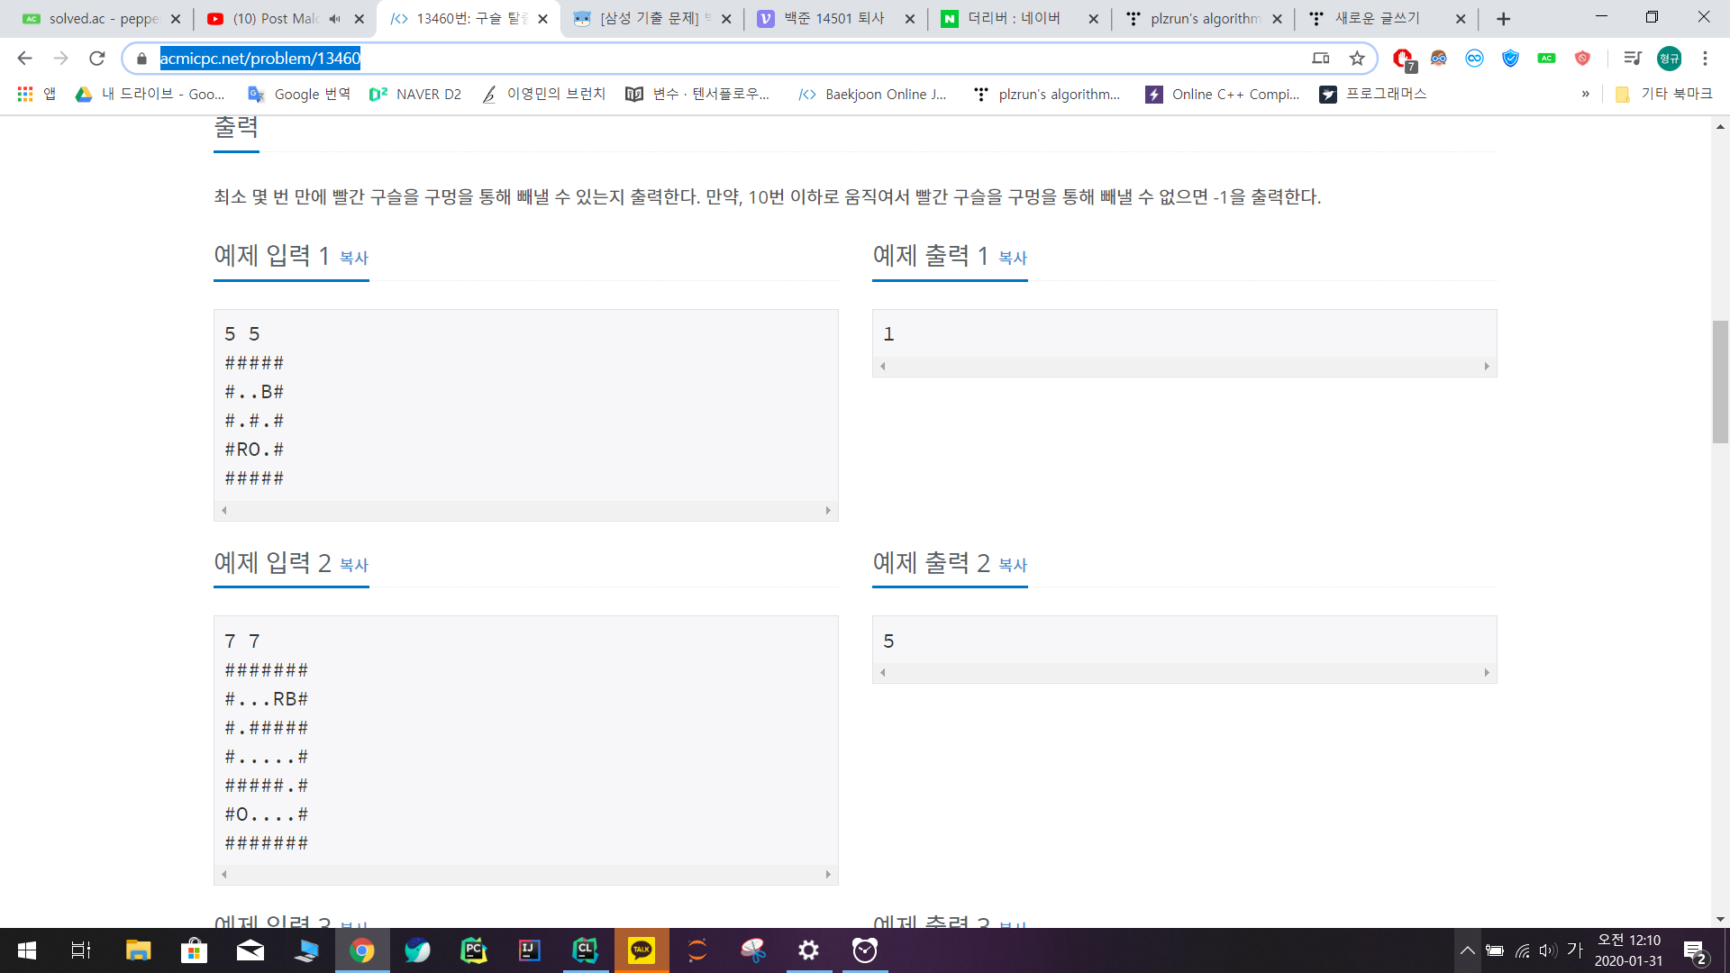Click the solved.ac green AC extension icon
1730x973 pixels.
pos(1546,59)
